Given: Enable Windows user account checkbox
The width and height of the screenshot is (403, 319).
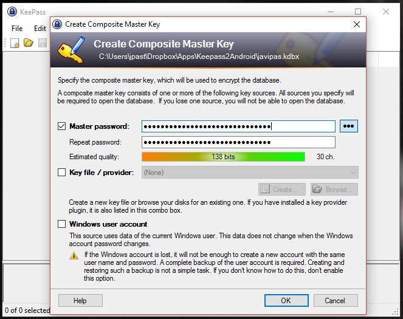Looking at the screenshot, I should [61, 224].
